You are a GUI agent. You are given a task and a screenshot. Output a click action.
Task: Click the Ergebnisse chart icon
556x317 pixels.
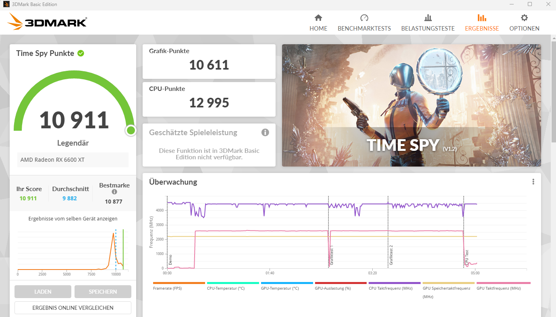pyautogui.click(x=482, y=18)
